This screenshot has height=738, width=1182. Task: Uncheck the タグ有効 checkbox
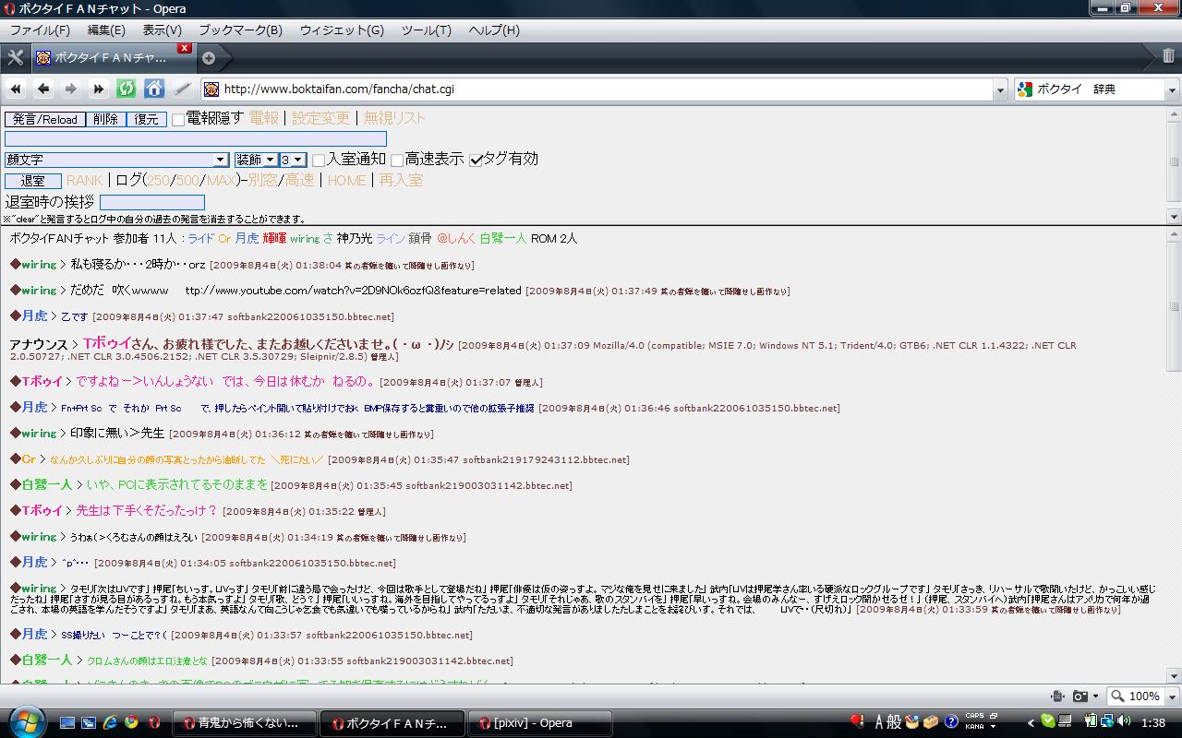[476, 161]
